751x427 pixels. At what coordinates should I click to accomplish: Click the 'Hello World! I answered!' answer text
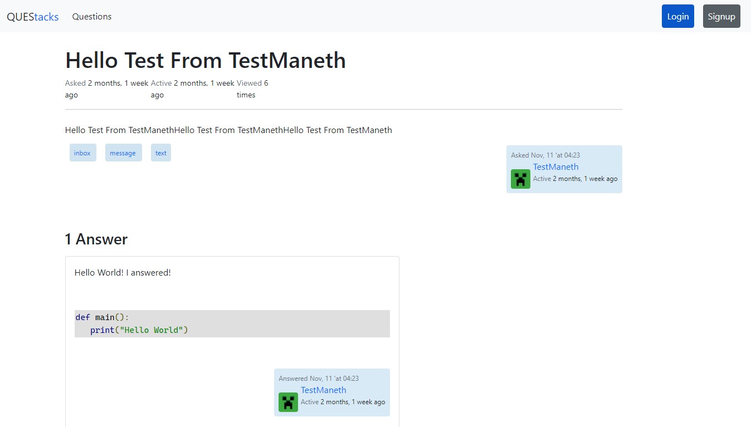[x=123, y=273]
